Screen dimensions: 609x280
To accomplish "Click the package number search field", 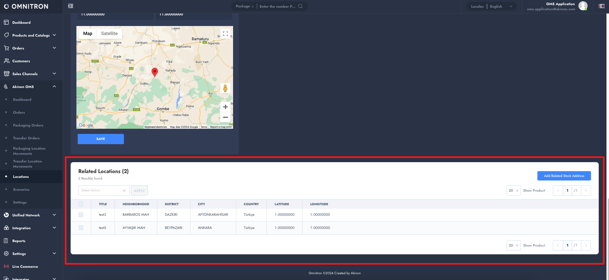I will coord(277,6).
